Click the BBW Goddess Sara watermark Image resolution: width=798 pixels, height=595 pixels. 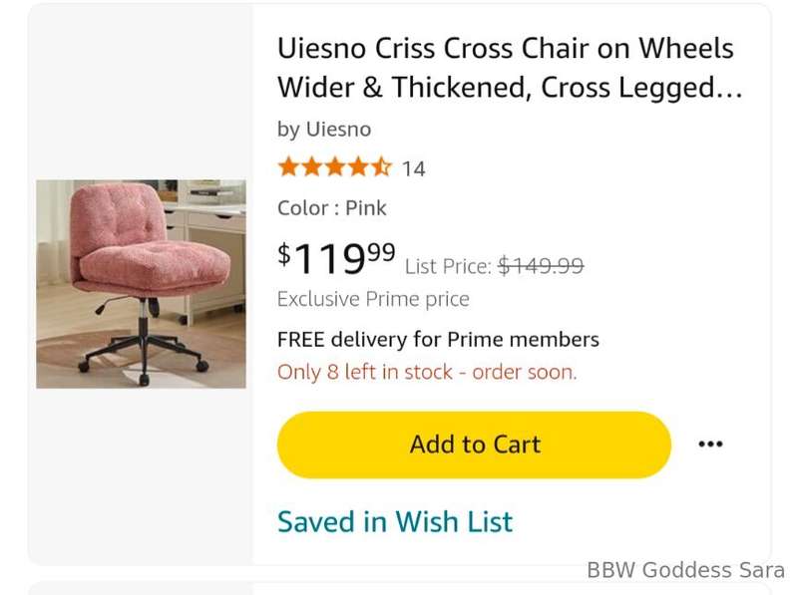pyautogui.click(x=684, y=571)
